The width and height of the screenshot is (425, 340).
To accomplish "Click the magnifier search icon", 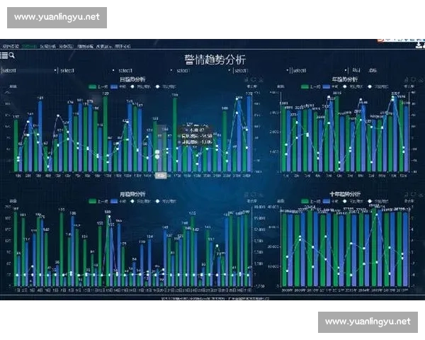I will tap(12, 55).
